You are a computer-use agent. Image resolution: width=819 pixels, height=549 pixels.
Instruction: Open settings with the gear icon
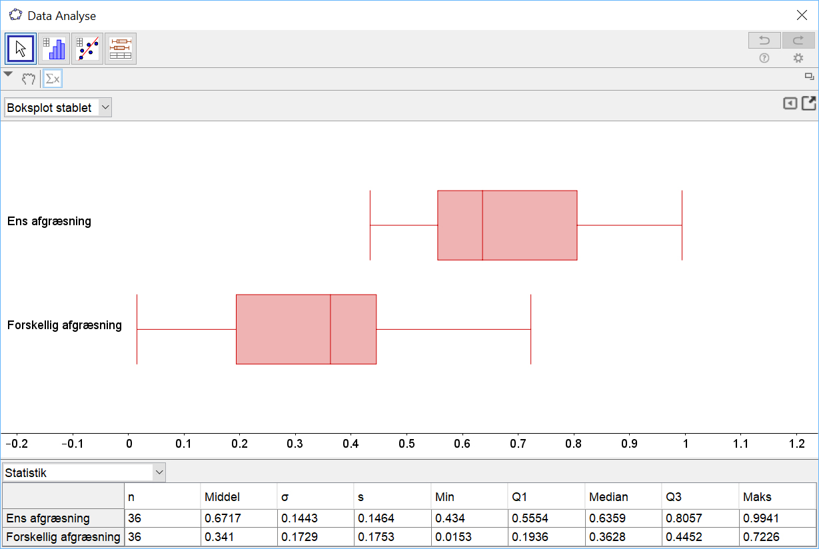tap(798, 58)
